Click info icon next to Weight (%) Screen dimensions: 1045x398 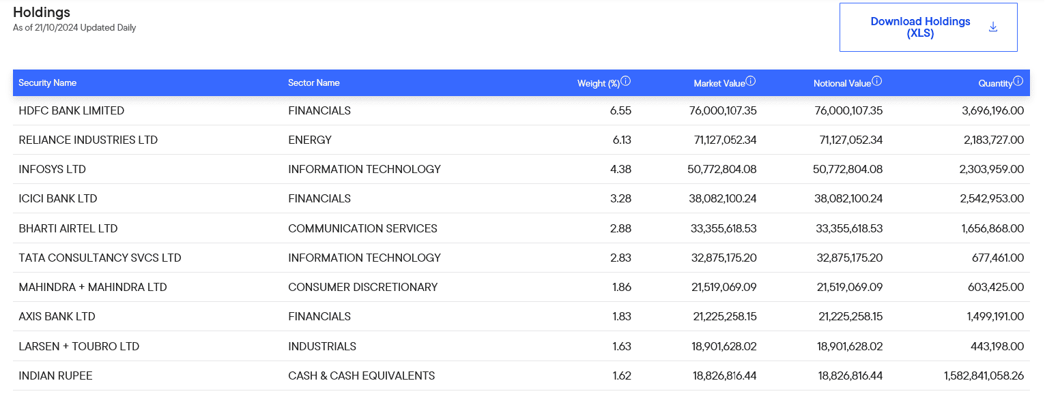[625, 81]
